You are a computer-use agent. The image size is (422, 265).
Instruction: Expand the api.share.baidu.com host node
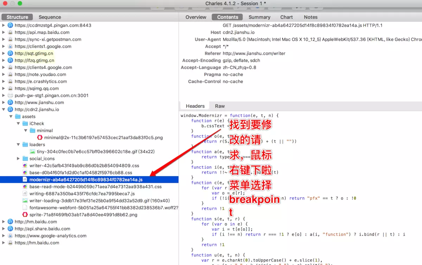[4, 229]
